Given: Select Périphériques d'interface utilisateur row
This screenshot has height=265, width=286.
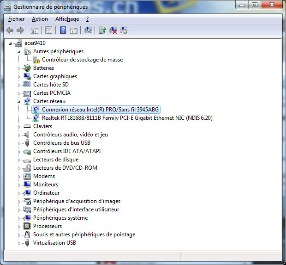Looking at the screenshot, I should point(76,210).
